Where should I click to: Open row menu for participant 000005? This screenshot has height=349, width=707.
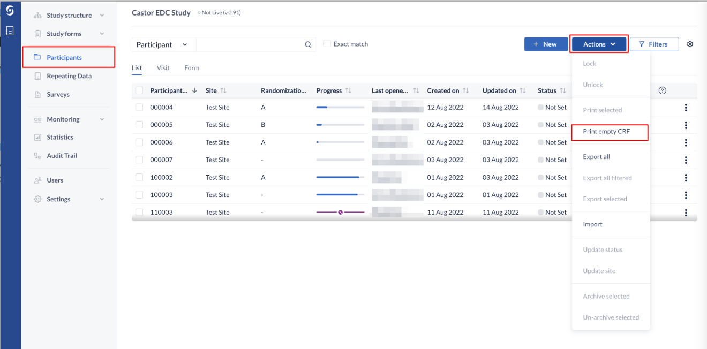tap(686, 125)
